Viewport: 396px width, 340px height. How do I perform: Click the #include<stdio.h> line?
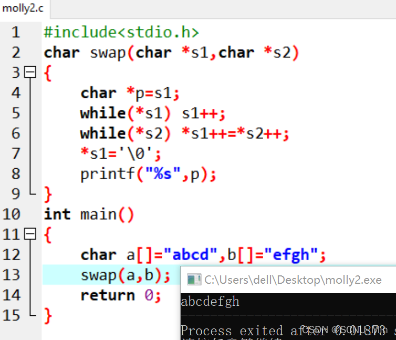[121, 33]
